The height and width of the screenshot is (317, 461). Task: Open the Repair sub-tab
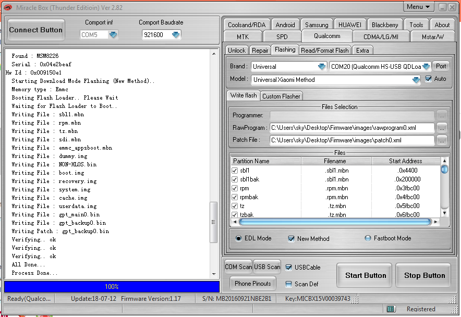coord(260,50)
